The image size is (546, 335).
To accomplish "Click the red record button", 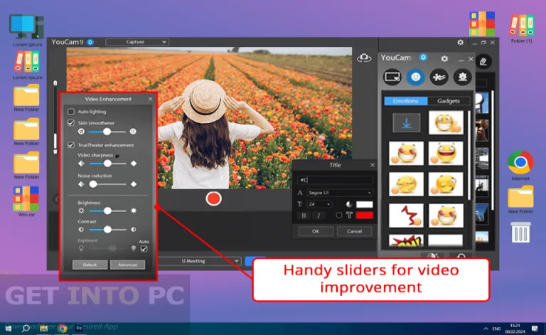I will click(213, 198).
